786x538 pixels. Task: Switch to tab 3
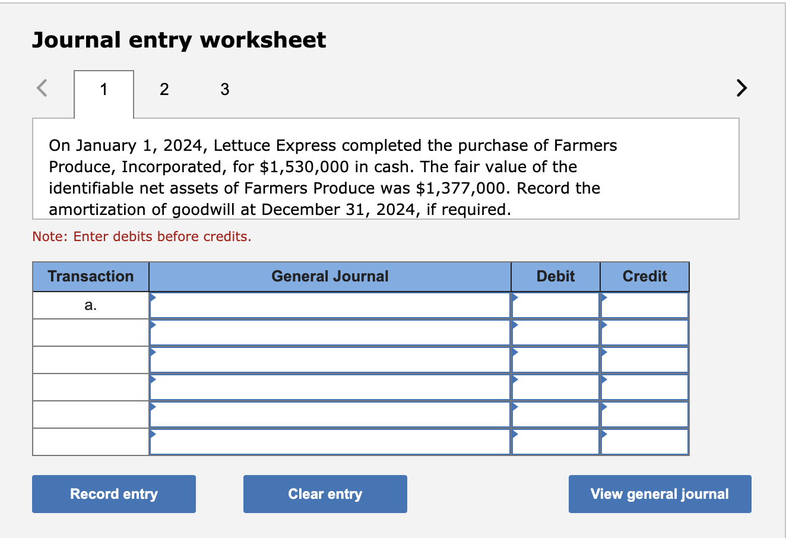224,89
